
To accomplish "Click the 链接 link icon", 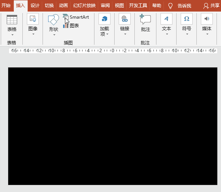I will click(125, 19).
